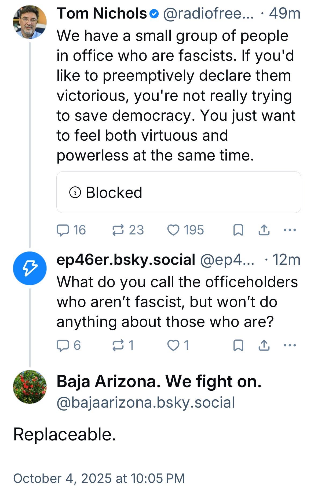Bookmark ep46er's post
Screen dimensions: 314x488
(238, 345)
